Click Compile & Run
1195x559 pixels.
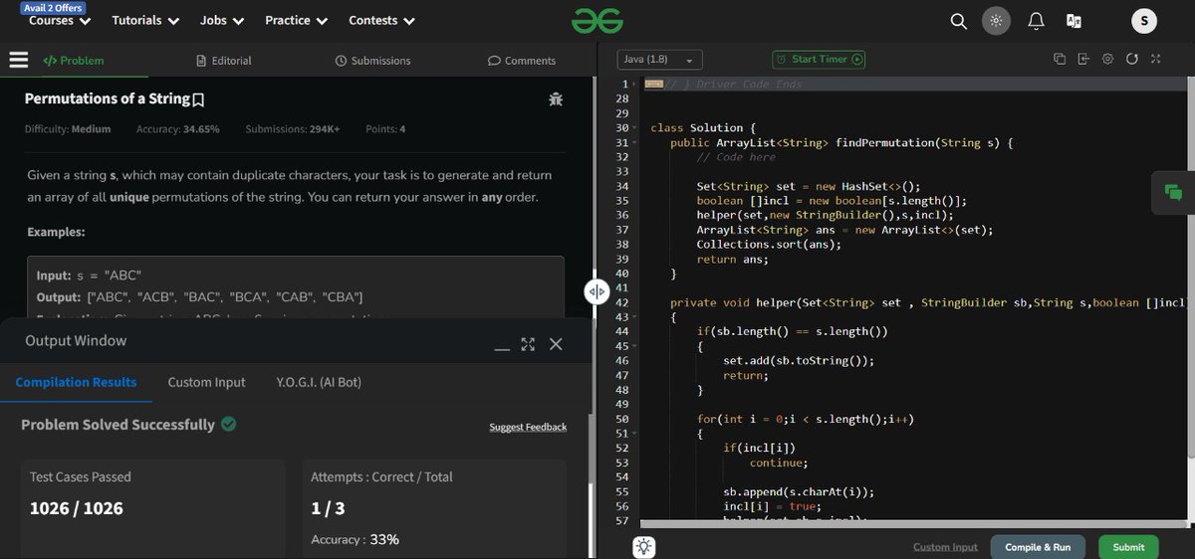click(1038, 547)
